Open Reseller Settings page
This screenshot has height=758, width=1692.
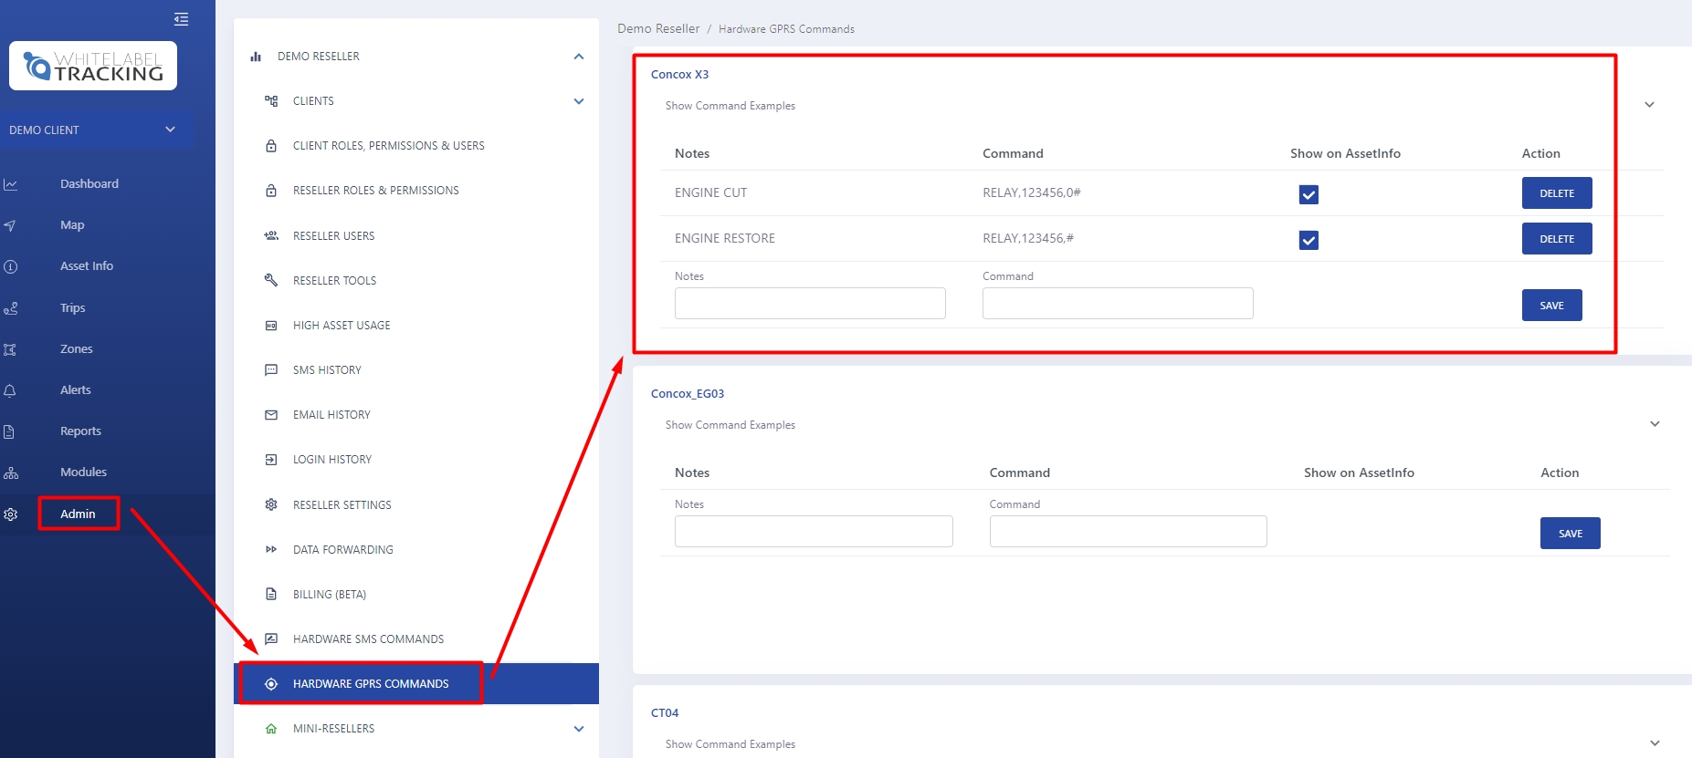(x=342, y=505)
